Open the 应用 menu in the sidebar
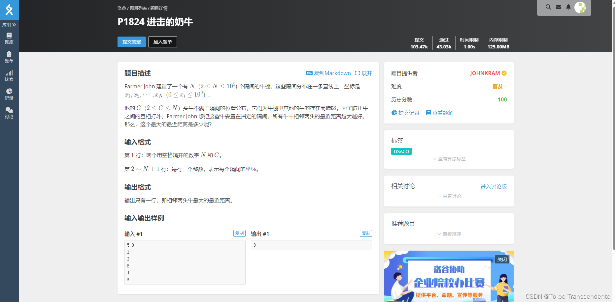 point(9,25)
